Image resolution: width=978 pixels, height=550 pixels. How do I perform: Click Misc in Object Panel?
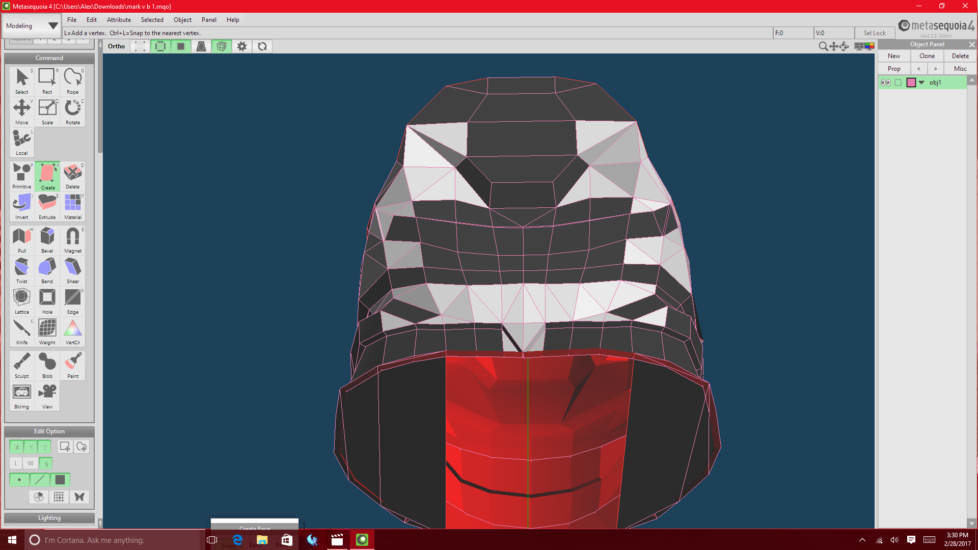[960, 69]
